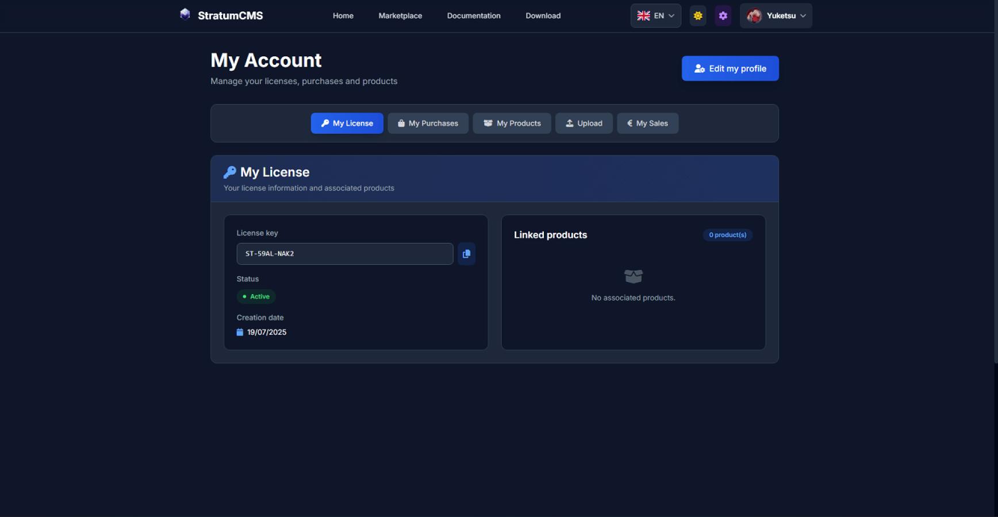Open the Documentation link
Image resolution: width=998 pixels, height=517 pixels.
click(x=474, y=16)
